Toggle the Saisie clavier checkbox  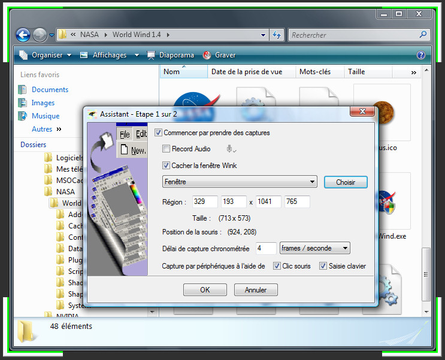point(323,266)
